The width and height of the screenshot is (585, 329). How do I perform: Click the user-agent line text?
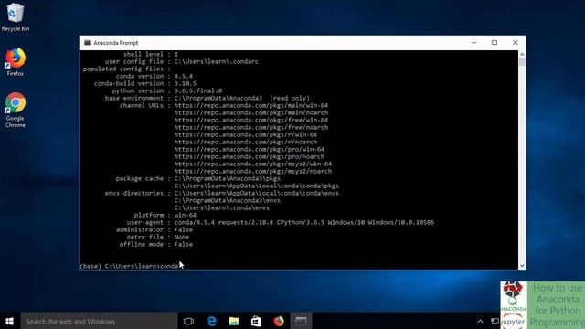pos(281,222)
